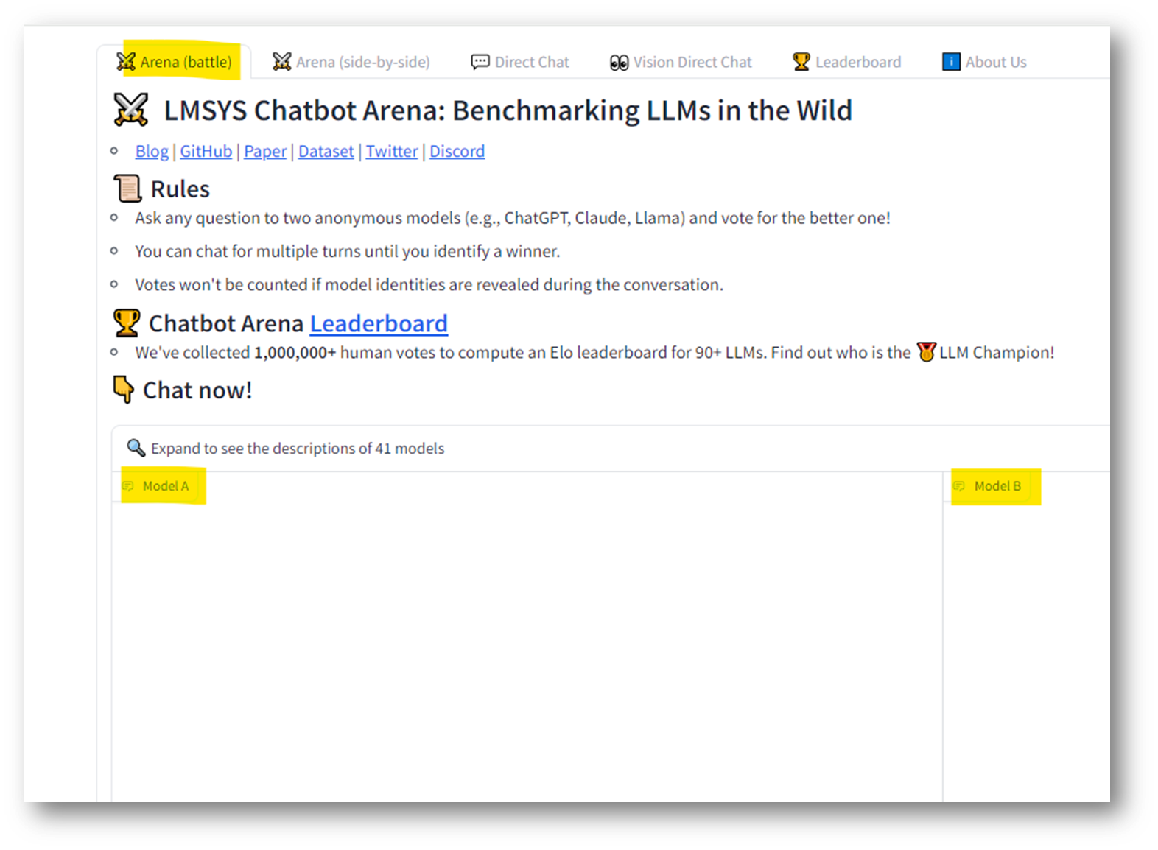Click the 'LMSYS Chatbot Arena: Benchmarking LLMs in the Wild' title
The width and height of the screenshot is (1158, 850).
pyautogui.click(x=508, y=110)
